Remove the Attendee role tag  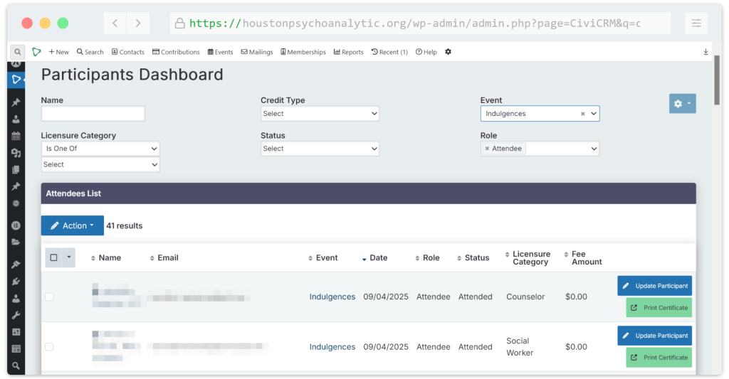click(x=487, y=149)
